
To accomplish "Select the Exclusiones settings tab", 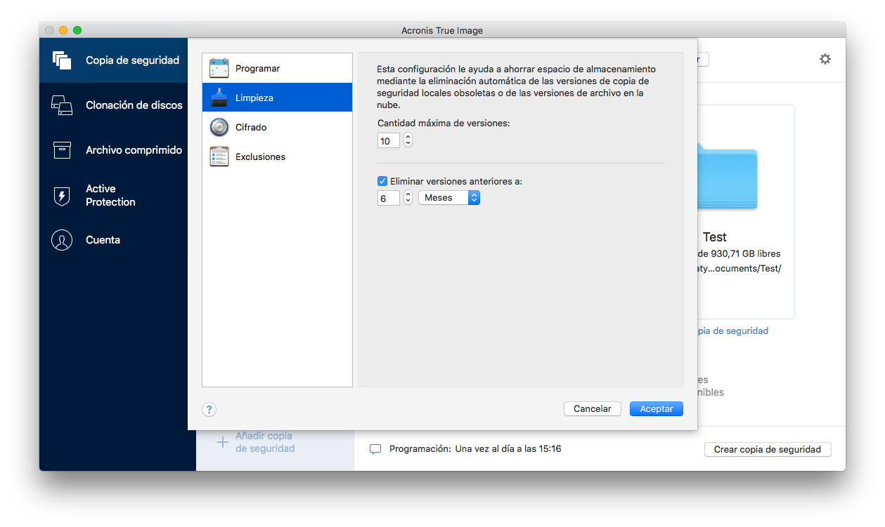I will click(219, 156).
